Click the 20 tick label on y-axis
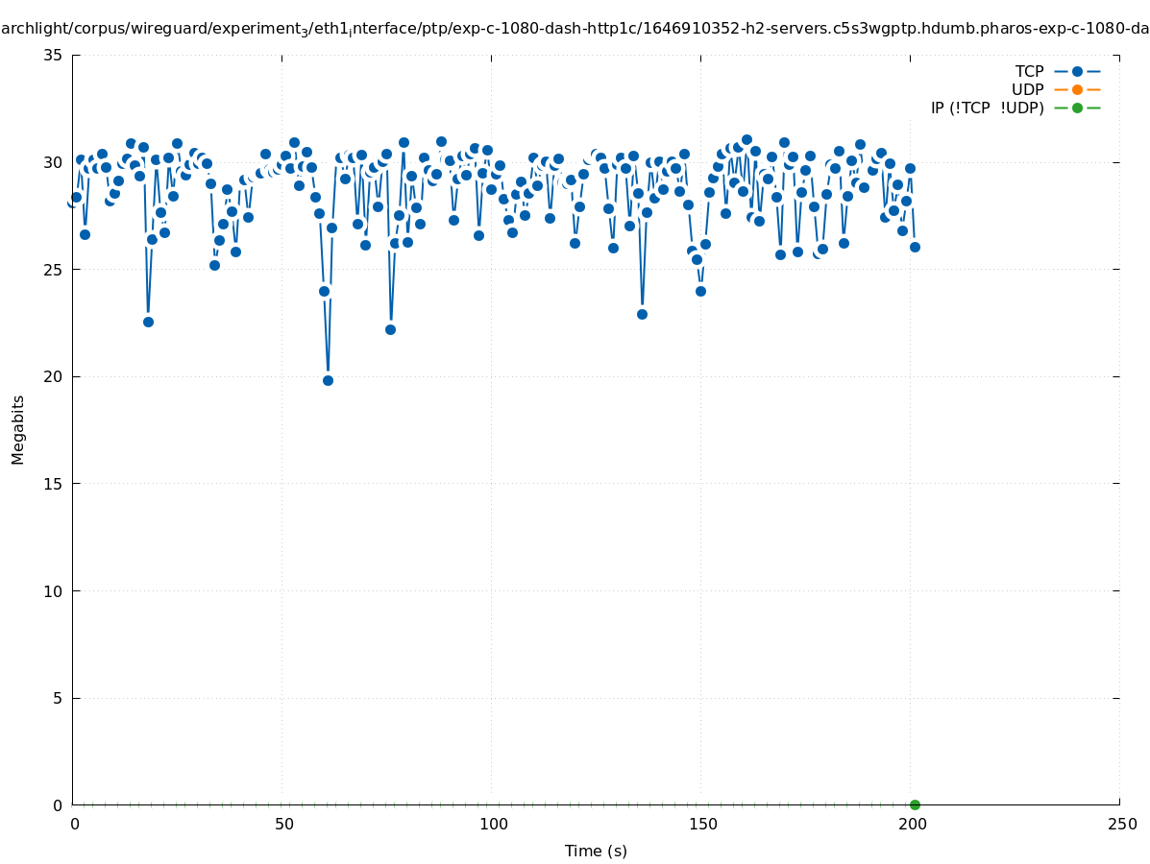The width and height of the screenshot is (1150, 864). click(54, 376)
